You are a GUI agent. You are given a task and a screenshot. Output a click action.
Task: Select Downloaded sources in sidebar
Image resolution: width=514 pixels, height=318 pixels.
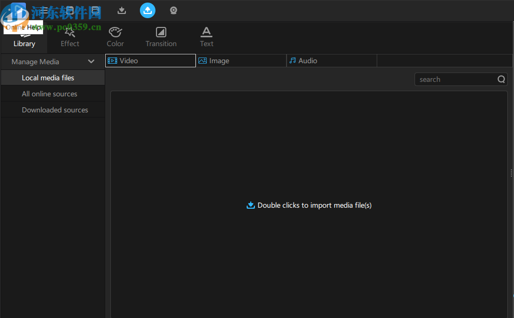tap(54, 110)
